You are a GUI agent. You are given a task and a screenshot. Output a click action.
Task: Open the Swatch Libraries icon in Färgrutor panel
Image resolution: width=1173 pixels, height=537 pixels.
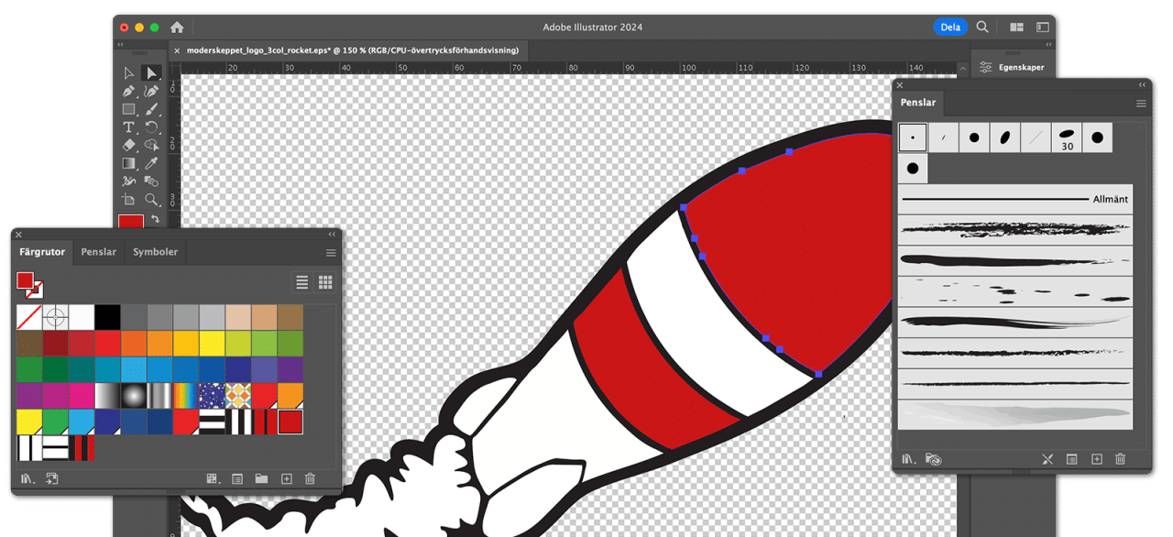[x=25, y=477]
